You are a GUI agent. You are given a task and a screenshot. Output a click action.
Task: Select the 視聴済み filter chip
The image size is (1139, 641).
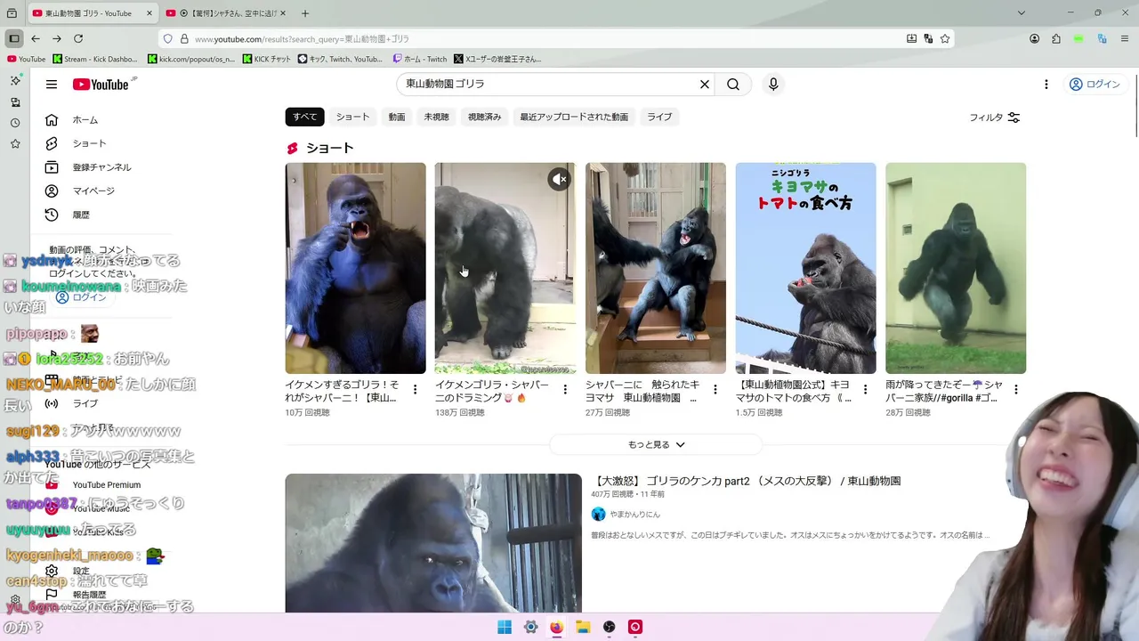pos(485,117)
